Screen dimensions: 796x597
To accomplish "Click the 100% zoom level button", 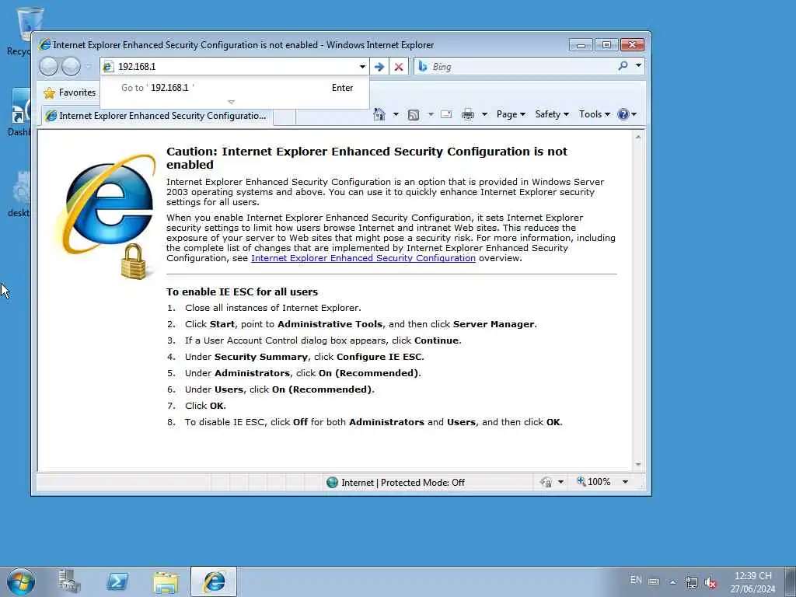I will pyautogui.click(x=593, y=482).
